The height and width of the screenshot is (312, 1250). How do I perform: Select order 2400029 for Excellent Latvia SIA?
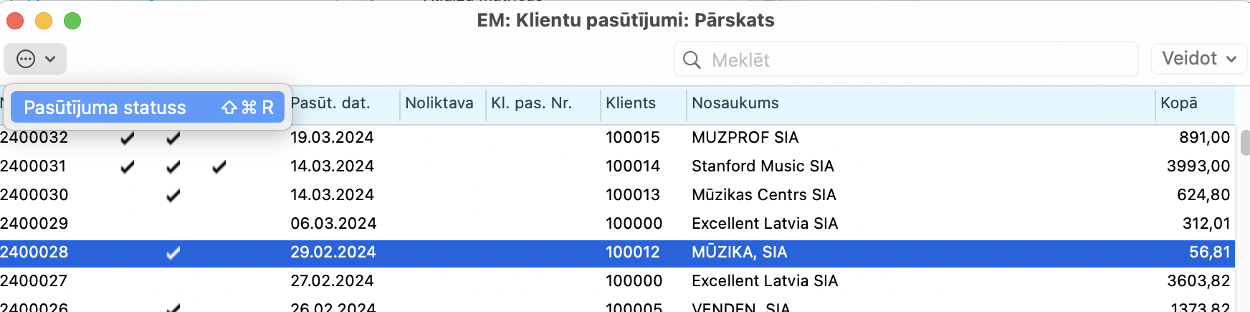click(764, 224)
